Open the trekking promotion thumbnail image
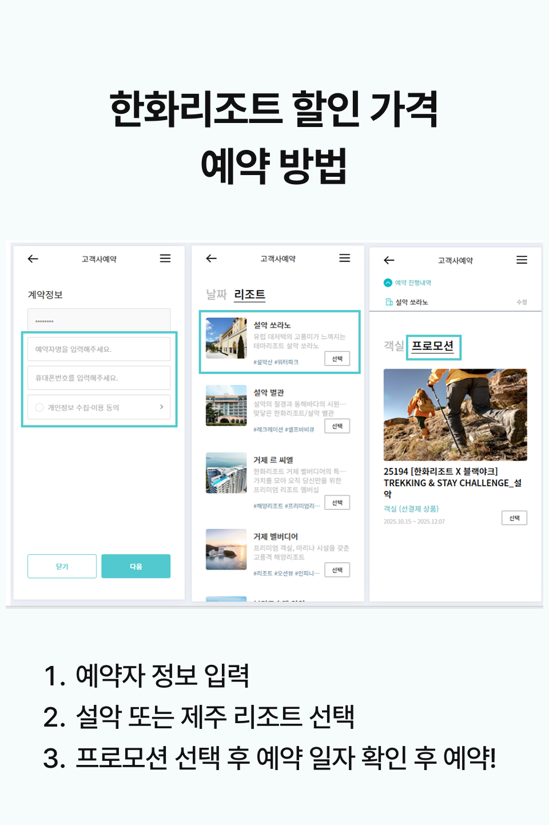This screenshot has height=825, width=549. [455, 415]
